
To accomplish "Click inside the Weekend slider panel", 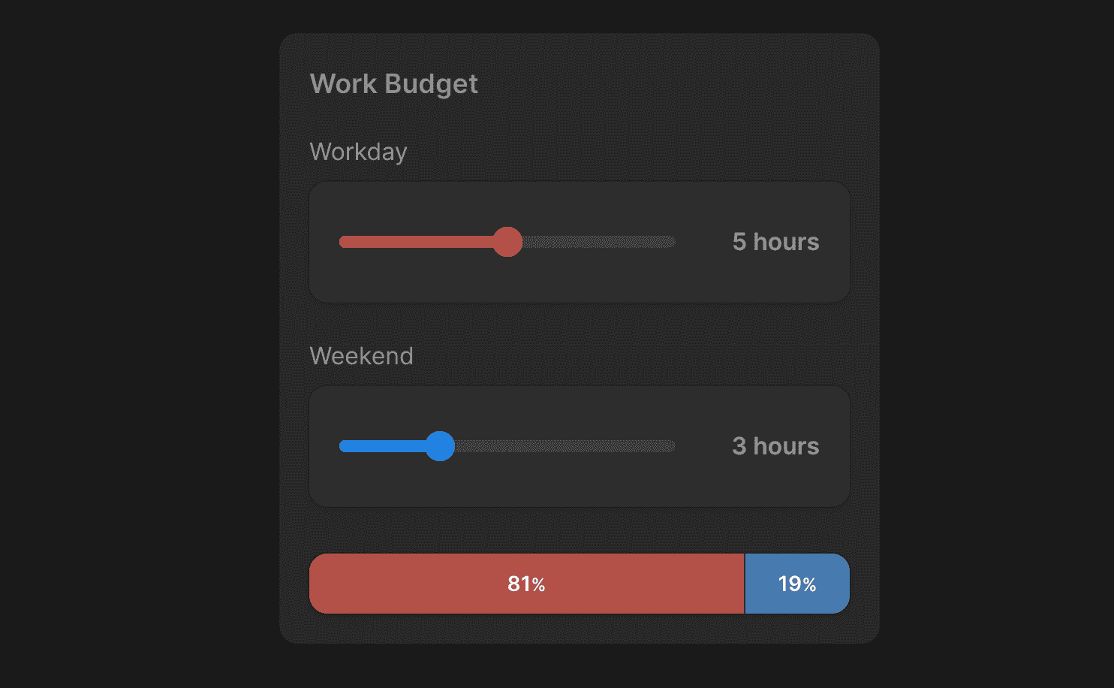I will tap(580, 484).
